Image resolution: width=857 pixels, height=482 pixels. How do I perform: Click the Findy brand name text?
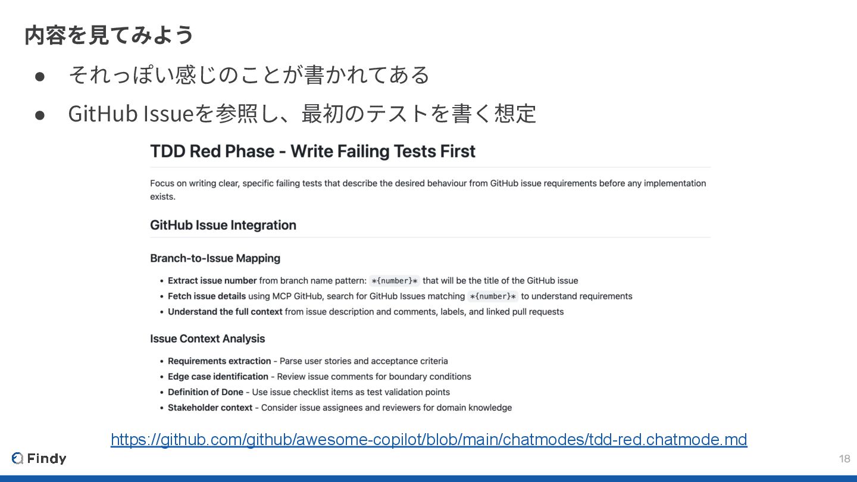[x=46, y=458]
